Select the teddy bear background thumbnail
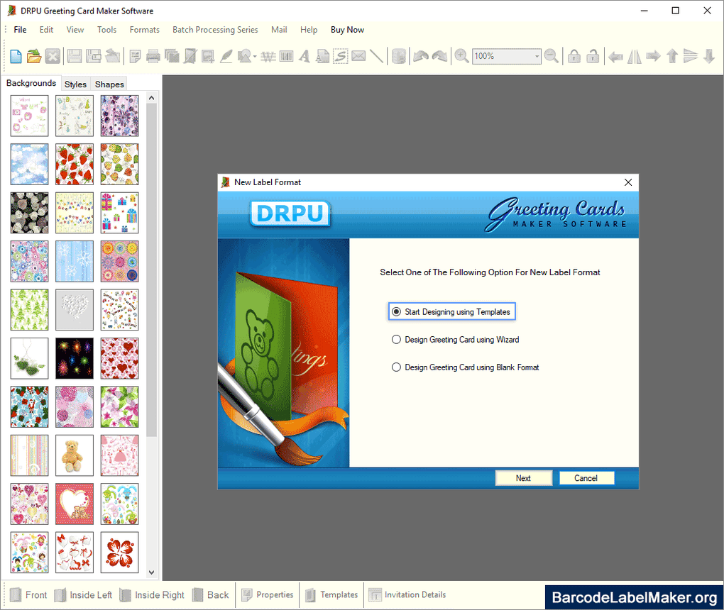This screenshot has width=724, height=610. (x=75, y=455)
